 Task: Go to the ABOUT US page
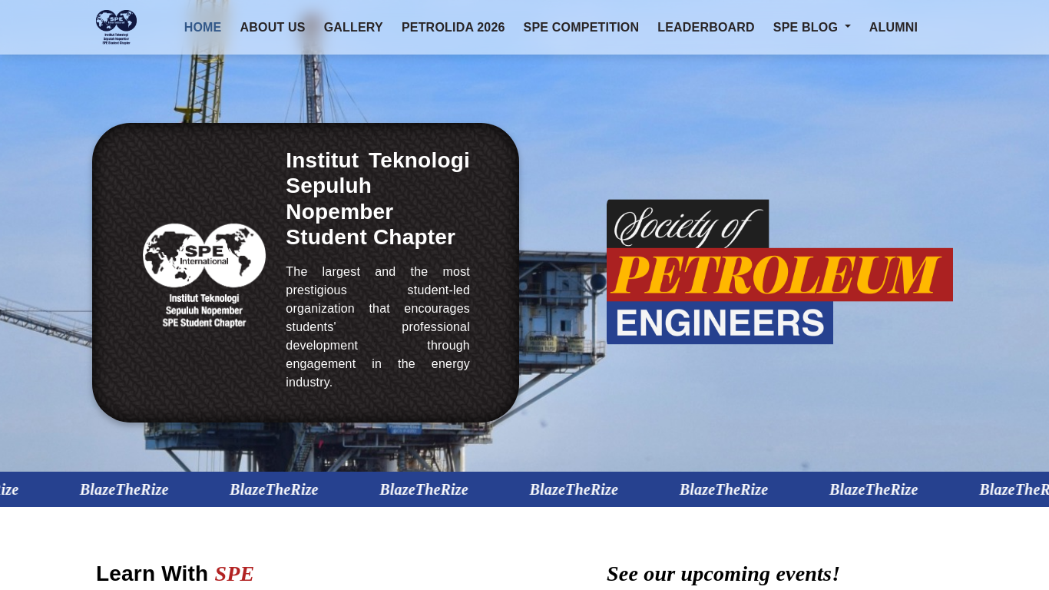tap(273, 28)
